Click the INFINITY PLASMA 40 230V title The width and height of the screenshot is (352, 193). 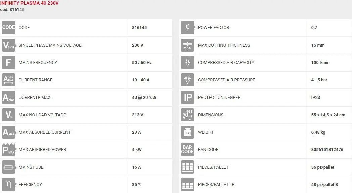pos(29,3)
